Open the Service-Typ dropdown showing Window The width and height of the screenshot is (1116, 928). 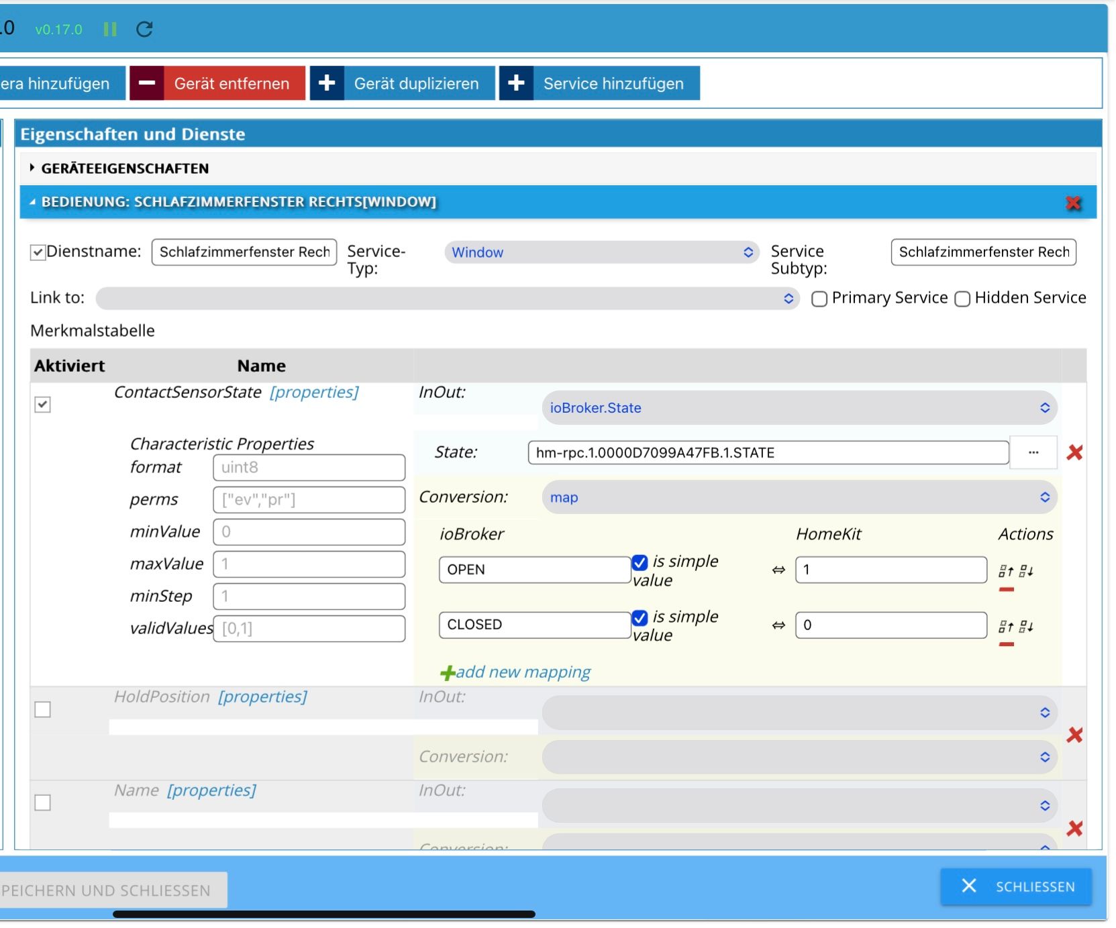tap(601, 252)
